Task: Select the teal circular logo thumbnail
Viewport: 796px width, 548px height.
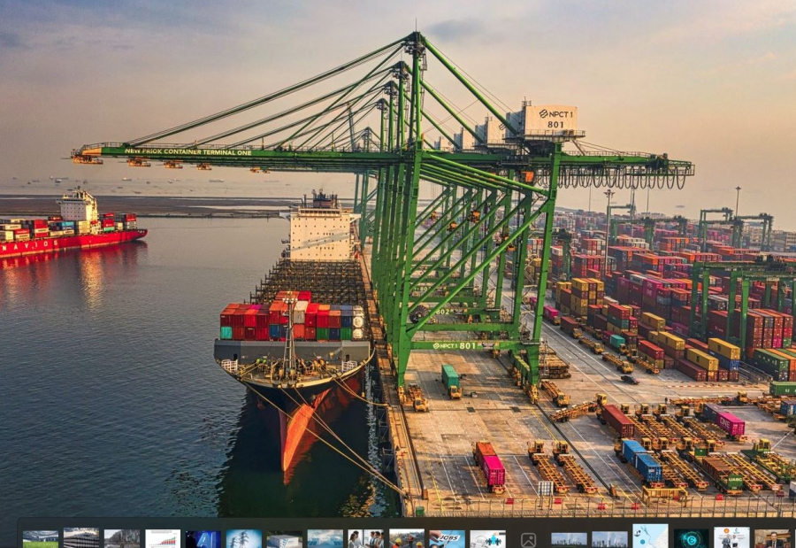Action: click(691, 538)
